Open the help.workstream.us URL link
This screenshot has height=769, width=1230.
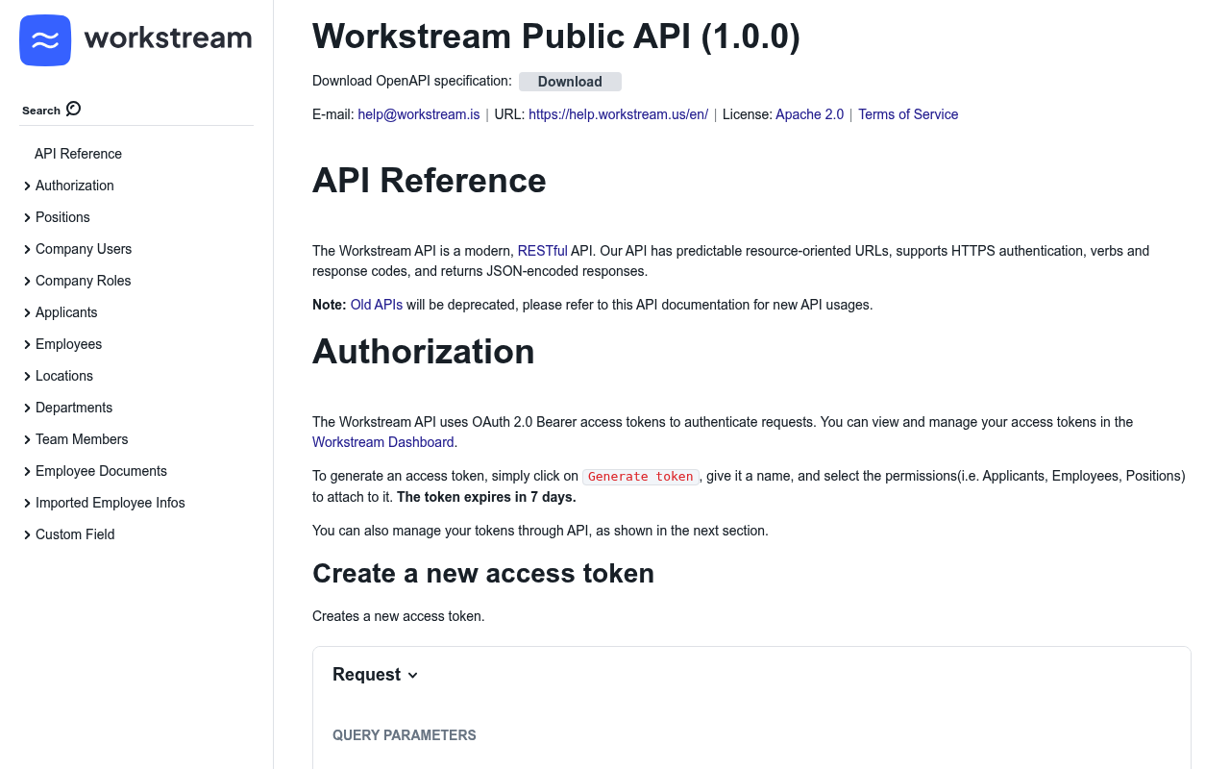point(618,114)
